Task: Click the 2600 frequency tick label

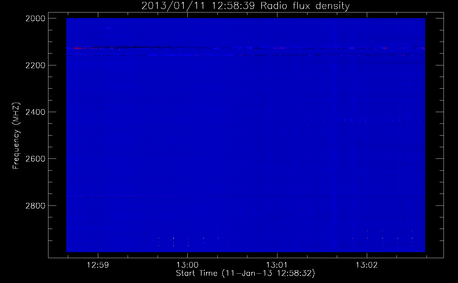Action: pos(35,159)
